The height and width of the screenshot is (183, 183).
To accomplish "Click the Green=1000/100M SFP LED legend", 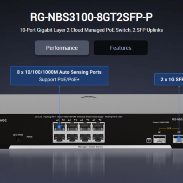I will pyautogui.click(x=161, y=122).
